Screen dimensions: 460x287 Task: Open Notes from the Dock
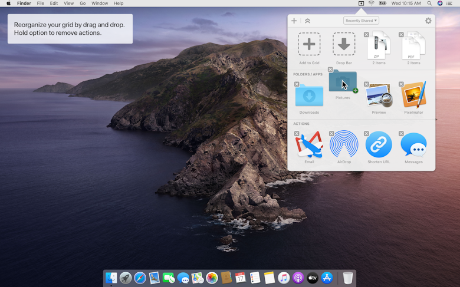[x=270, y=278]
